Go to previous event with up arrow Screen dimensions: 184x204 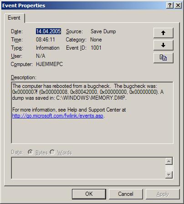tap(163, 33)
